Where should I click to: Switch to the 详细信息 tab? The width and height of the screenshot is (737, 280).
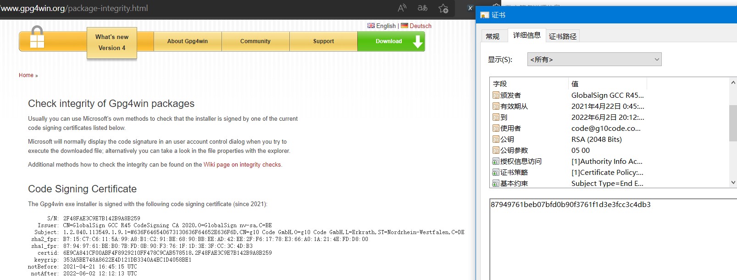tap(526, 35)
